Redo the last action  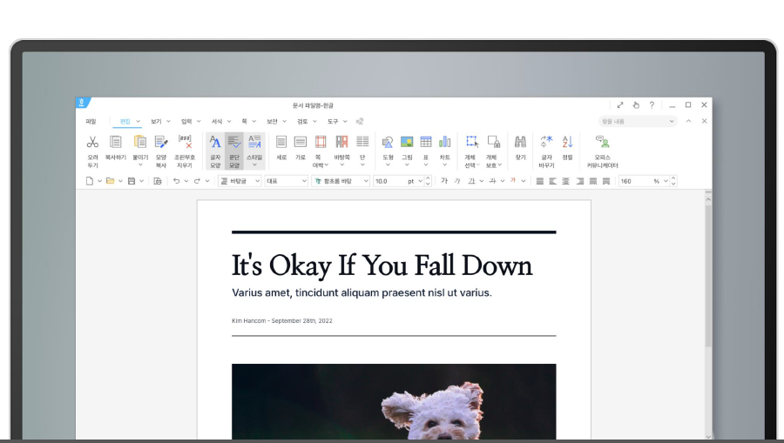pyautogui.click(x=197, y=181)
